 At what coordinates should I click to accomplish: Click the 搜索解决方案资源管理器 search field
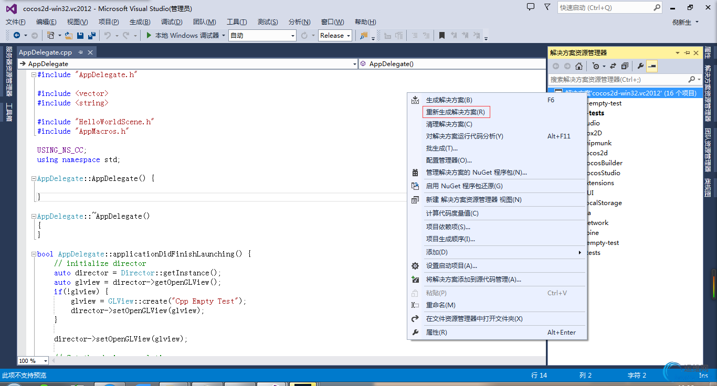point(625,80)
